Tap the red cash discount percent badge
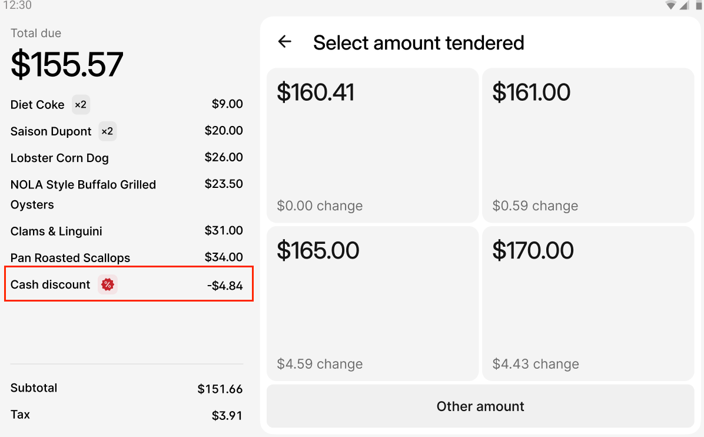The image size is (704, 437). 108,284
